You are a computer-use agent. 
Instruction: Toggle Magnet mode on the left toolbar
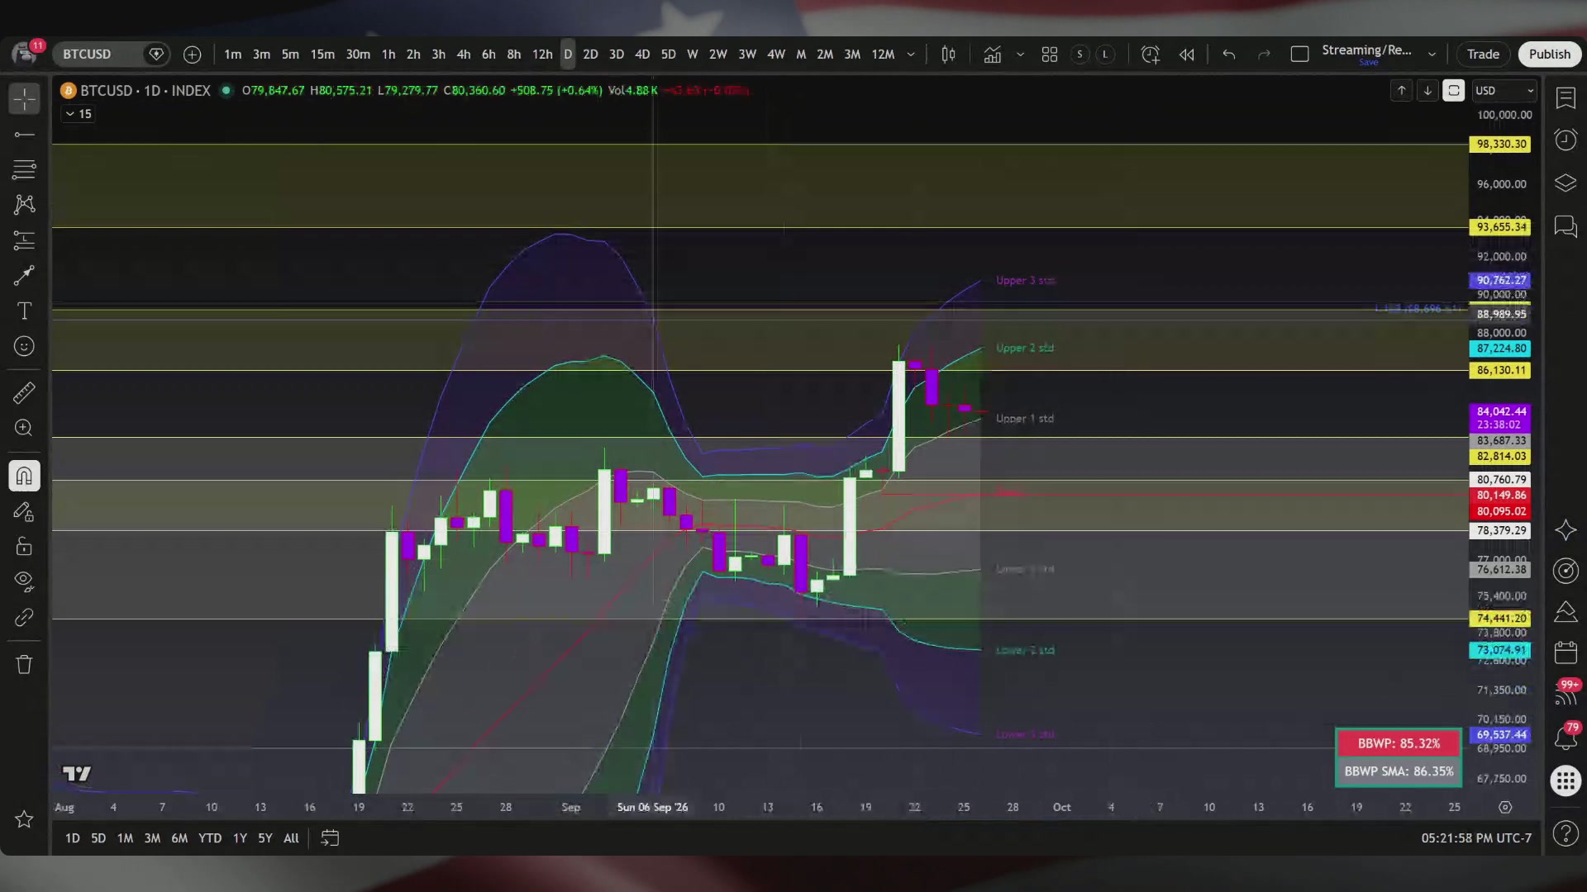point(24,477)
